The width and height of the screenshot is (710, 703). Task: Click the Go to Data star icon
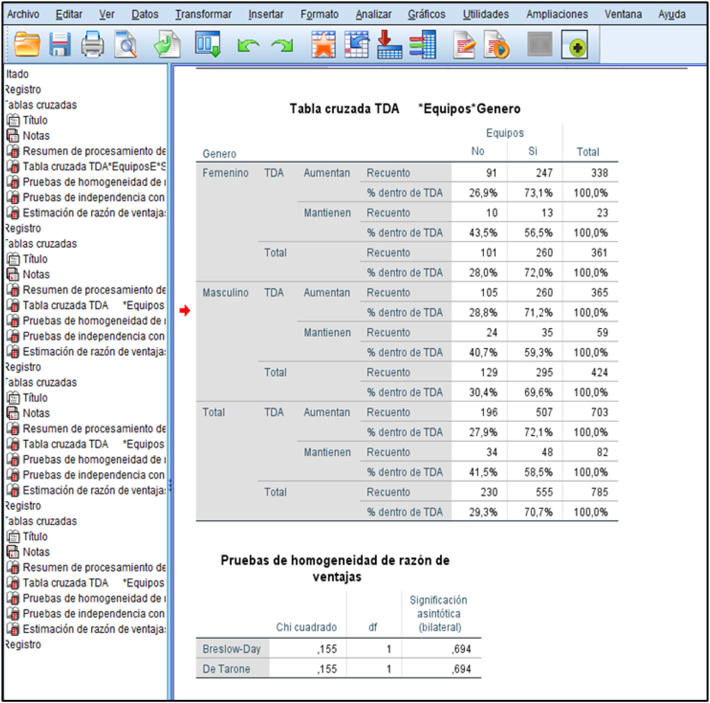[323, 44]
